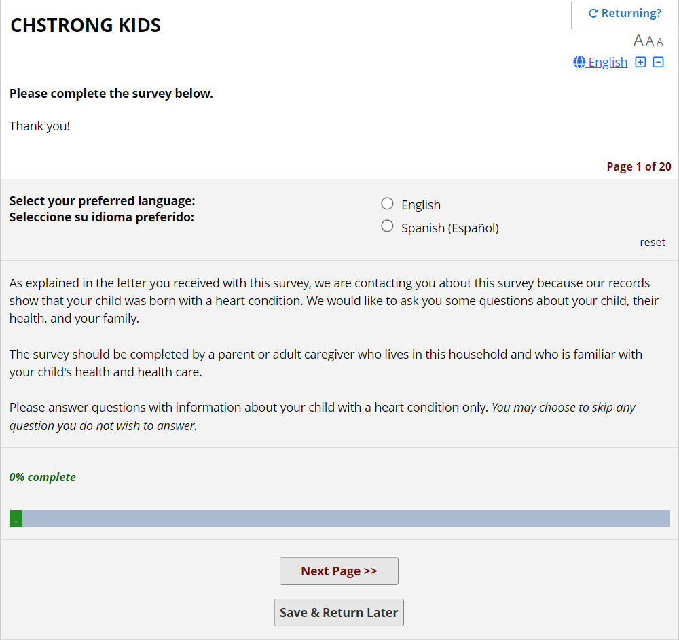Open the Returning? button
Image resolution: width=679 pixels, height=640 pixels.
[x=625, y=14]
